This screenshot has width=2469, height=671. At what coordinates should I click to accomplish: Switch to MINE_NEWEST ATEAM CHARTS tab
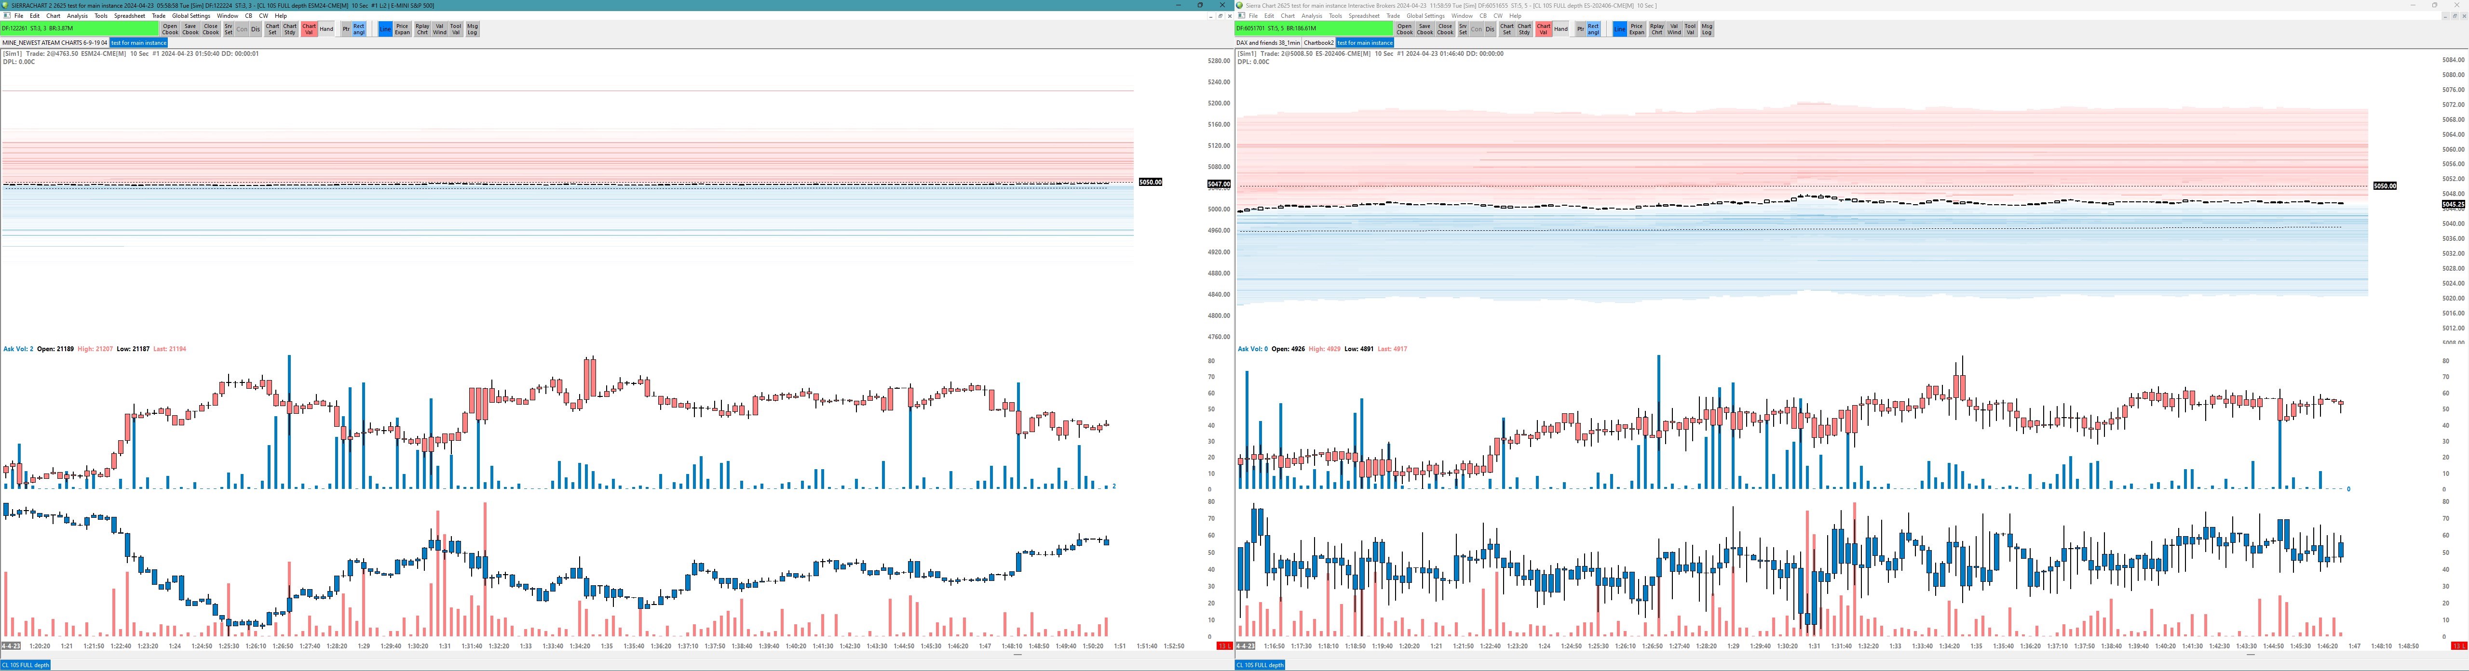coord(54,43)
